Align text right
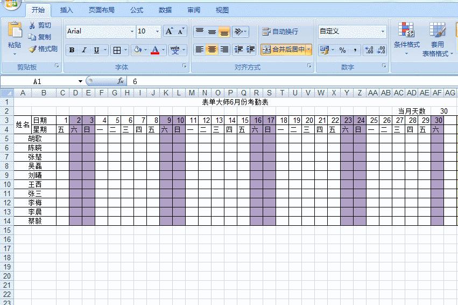 coord(224,50)
